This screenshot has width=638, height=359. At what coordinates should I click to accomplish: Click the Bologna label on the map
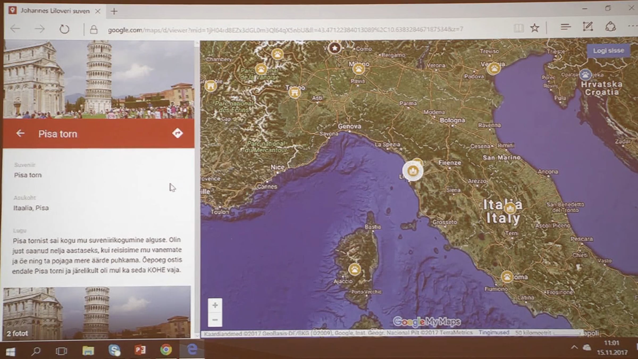point(452,120)
